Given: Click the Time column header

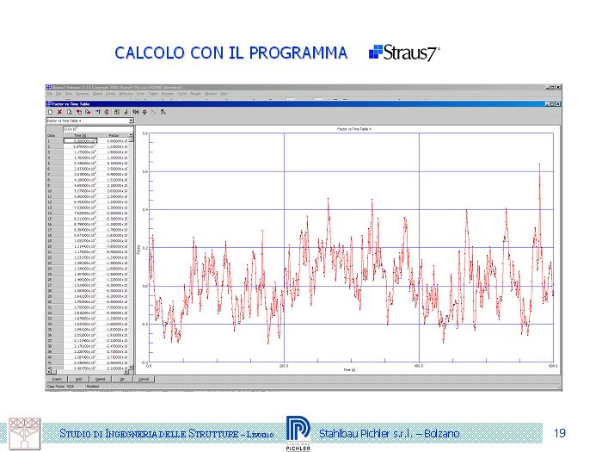Looking at the screenshot, I should pyautogui.click(x=79, y=135).
